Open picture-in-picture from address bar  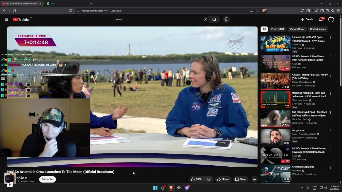(x=251, y=11)
